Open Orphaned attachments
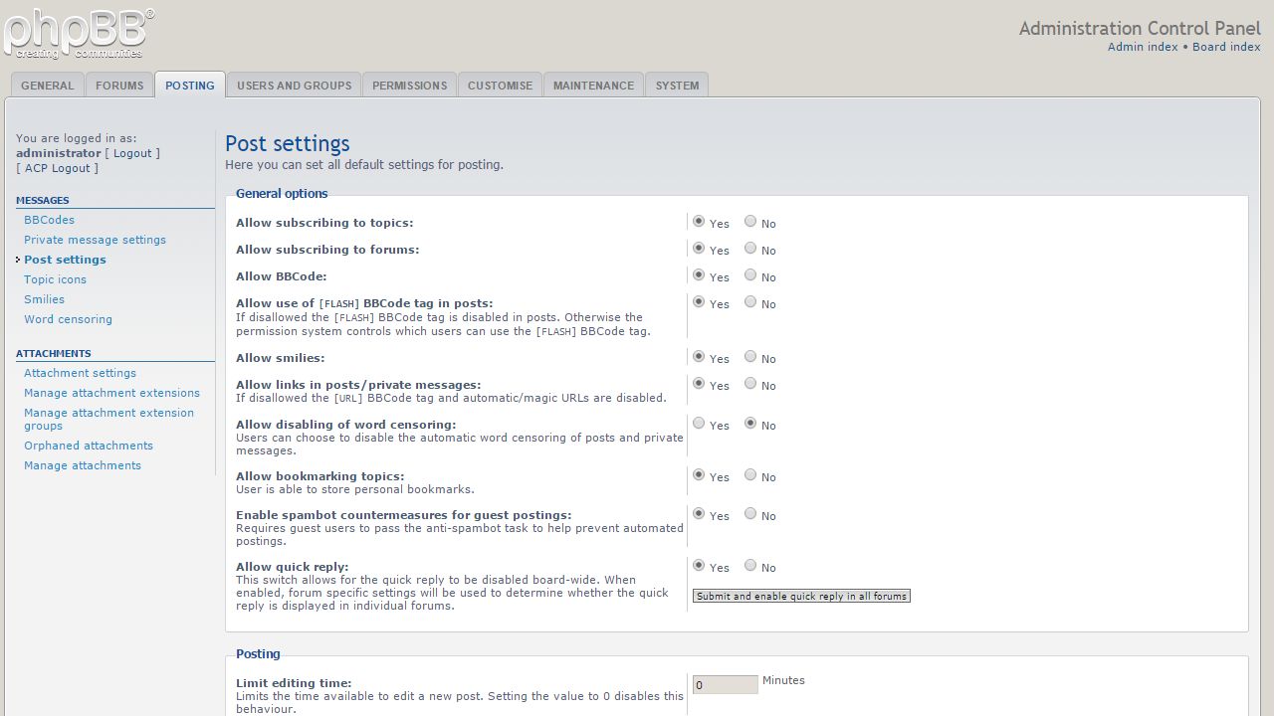Viewport: 1274px width, 716px height. [89, 446]
